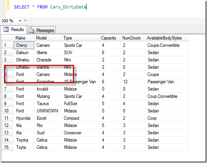
Task: Select the UNKNOWN model cell
Action: [48, 111]
